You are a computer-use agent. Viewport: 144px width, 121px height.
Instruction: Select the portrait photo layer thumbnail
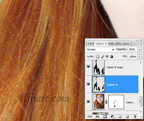(98, 102)
